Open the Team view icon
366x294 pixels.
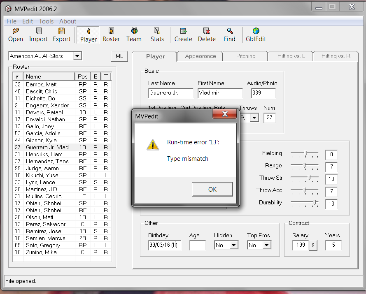[x=134, y=31]
